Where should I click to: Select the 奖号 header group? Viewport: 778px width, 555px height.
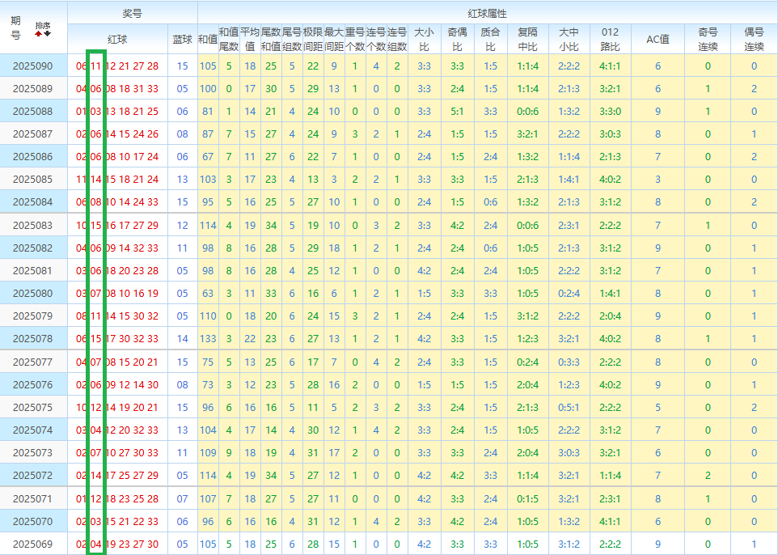[132, 13]
